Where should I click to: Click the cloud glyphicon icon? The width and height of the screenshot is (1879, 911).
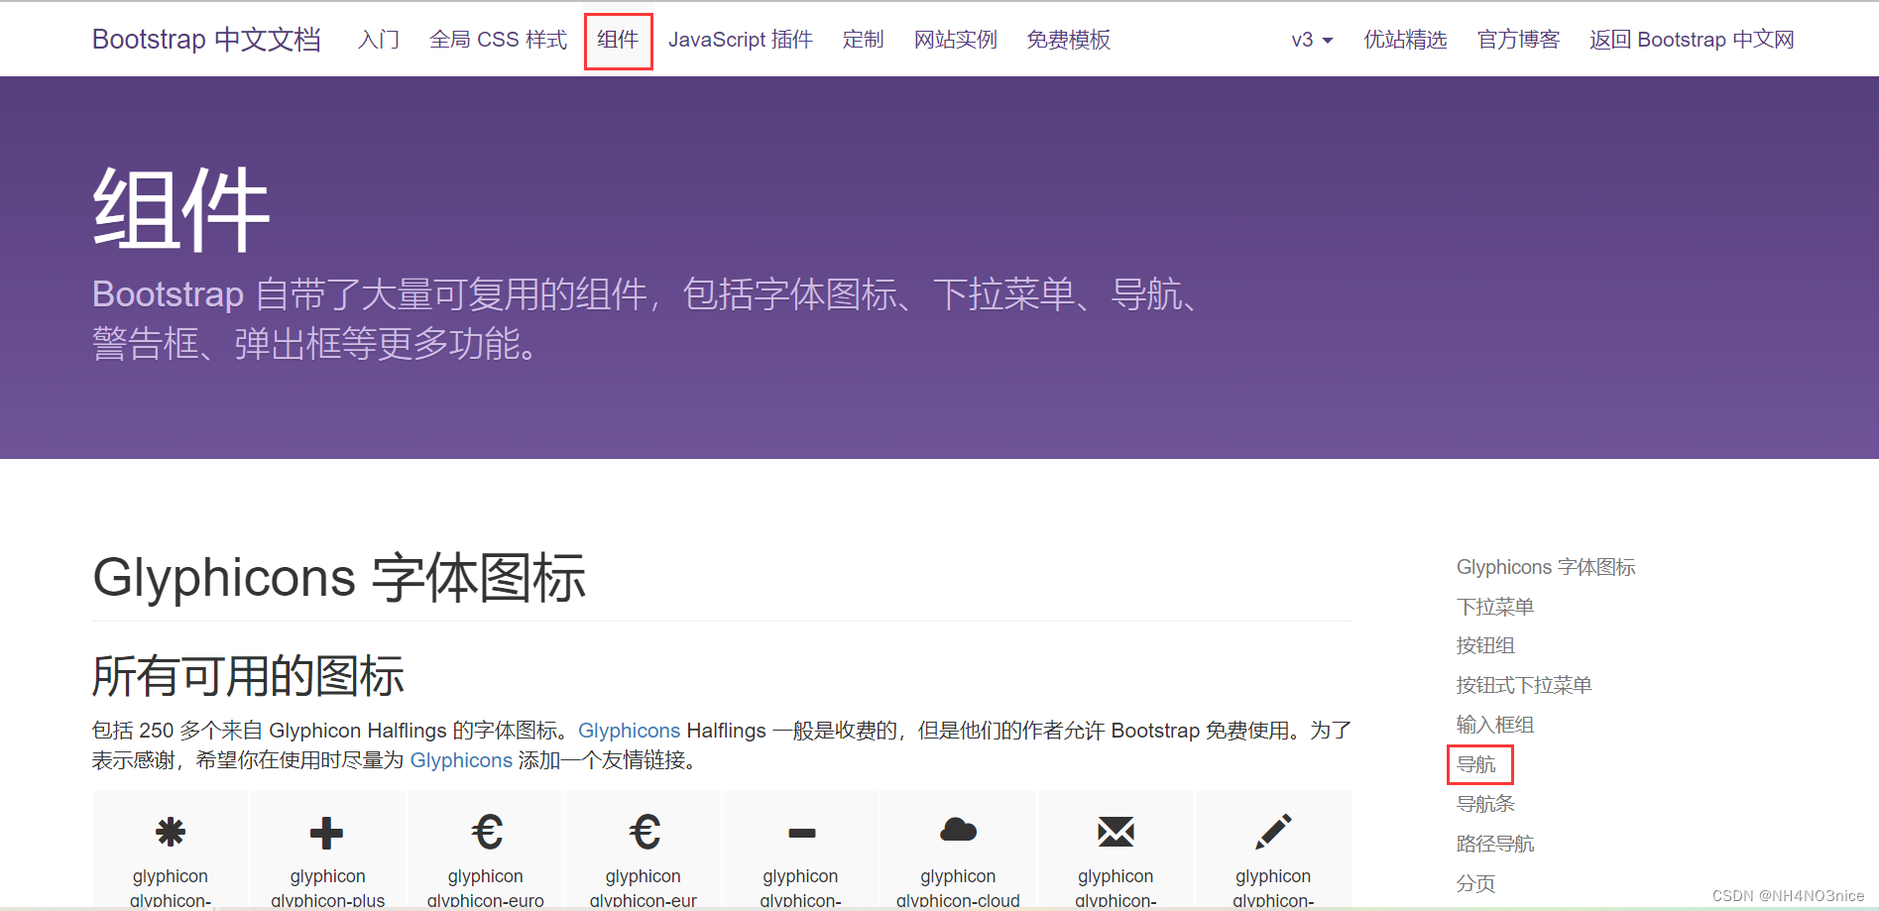(958, 830)
